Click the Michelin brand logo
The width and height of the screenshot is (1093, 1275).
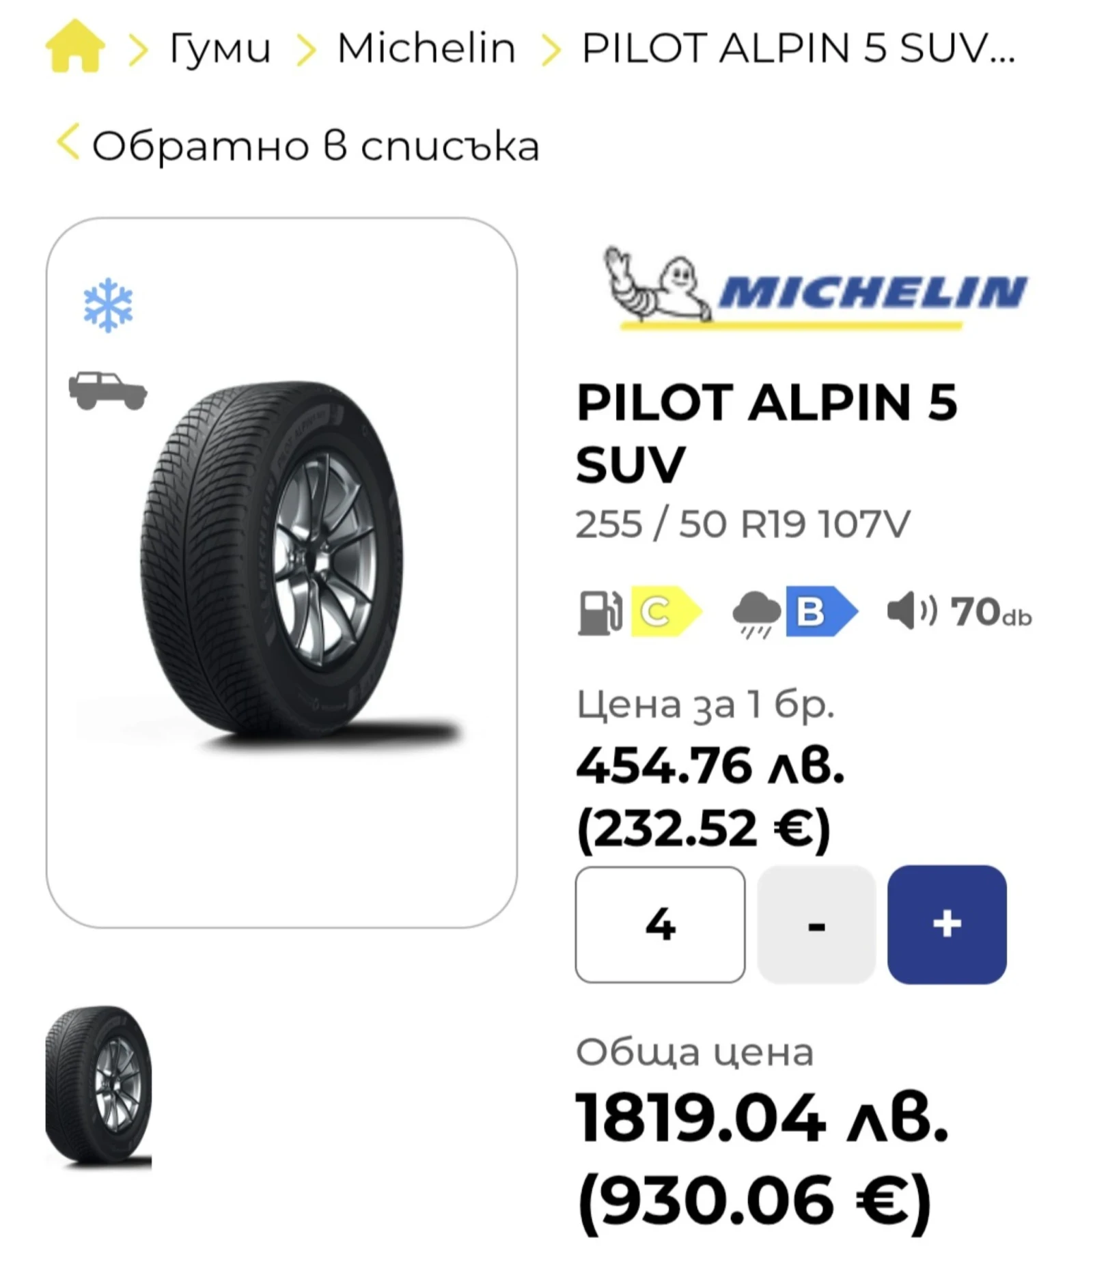[806, 290]
